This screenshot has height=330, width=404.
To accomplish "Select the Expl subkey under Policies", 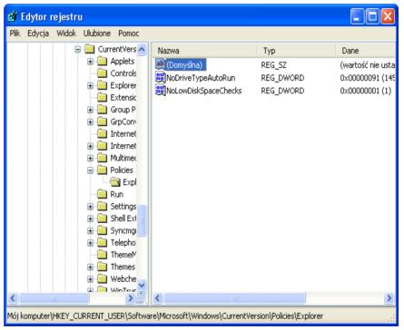I will (130, 182).
